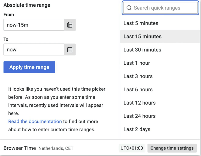Image resolution: width=201 pixels, height=156 pixels.
Task: Set range to Last 6 hours
Action: (138, 90)
